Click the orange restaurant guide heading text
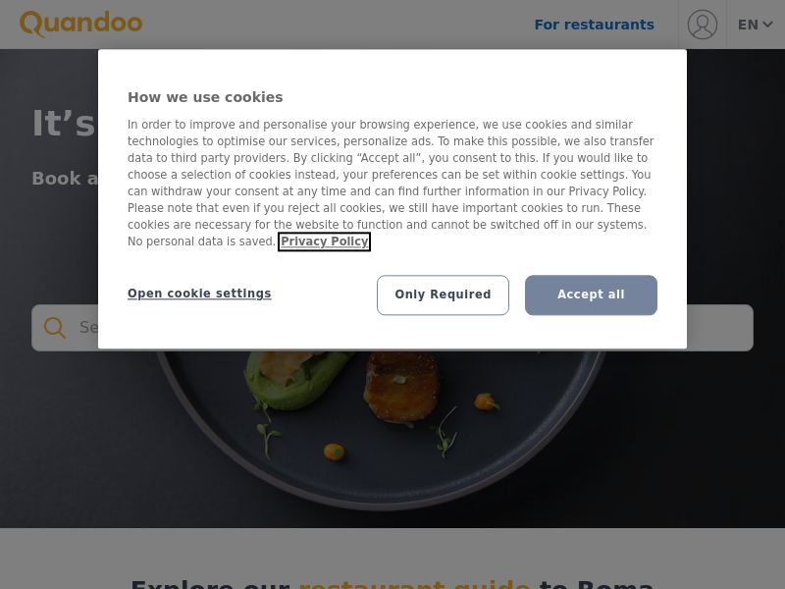Viewport: 785px width, 589px height. point(414,583)
